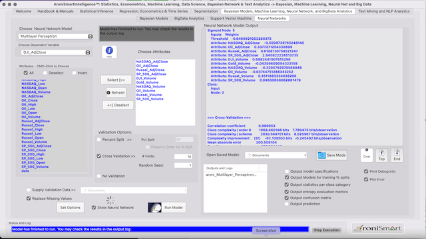Image resolution: width=426 pixels, height=239 pixels.
Task: Open the Open Saved Model Documents dropdown
Action: click(x=276, y=155)
